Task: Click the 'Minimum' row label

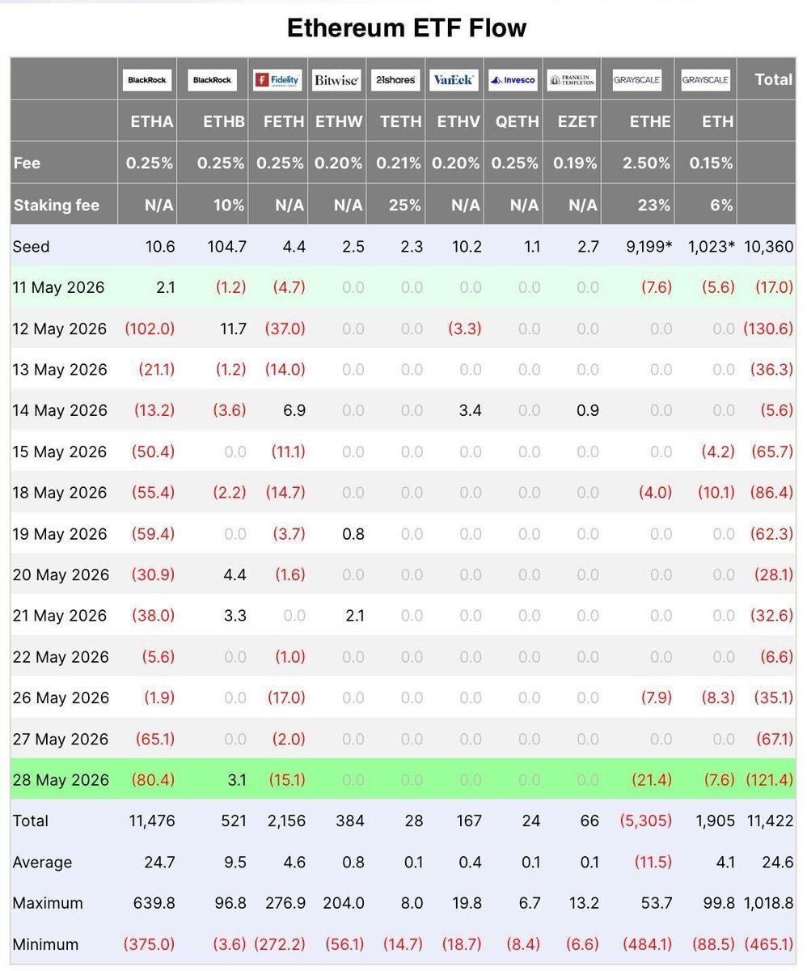Action: tap(45, 944)
